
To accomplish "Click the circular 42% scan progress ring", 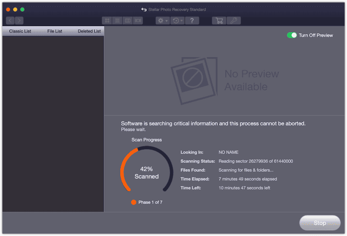I will (x=146, y=173).
